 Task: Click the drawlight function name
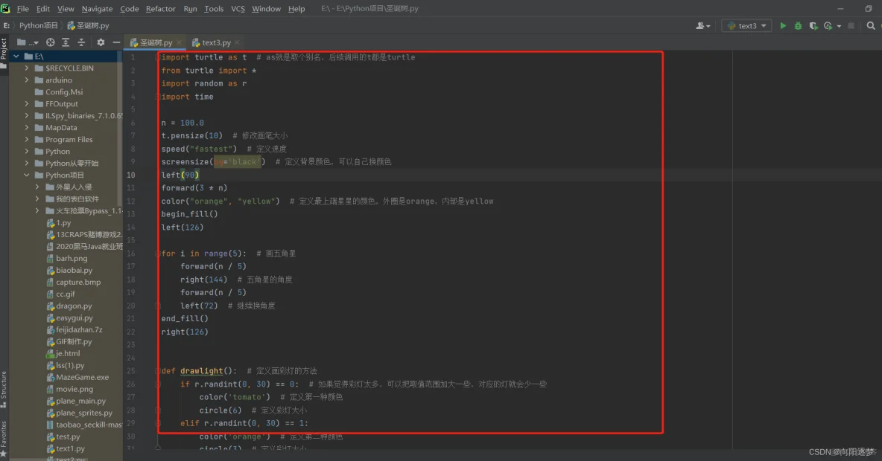[201, 370]
